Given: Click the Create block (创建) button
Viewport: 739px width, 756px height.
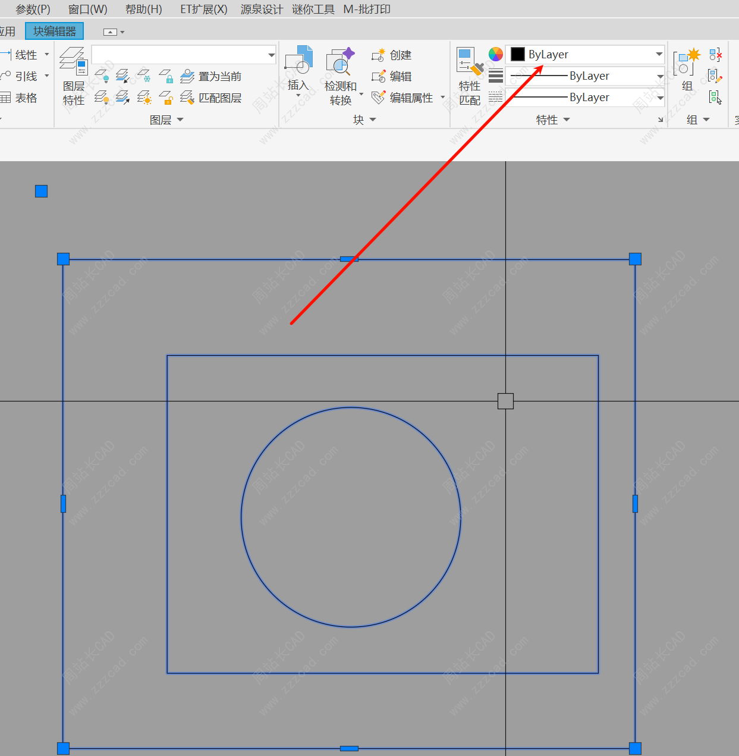Looking at the screenshot, I should pos(392,55).
